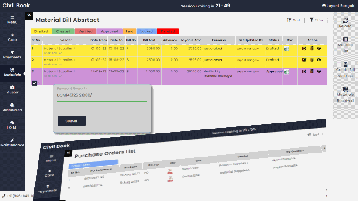Expand the Core sidebar menu
358x201 pixels.
pyautogui.click(x=12, y=37)
